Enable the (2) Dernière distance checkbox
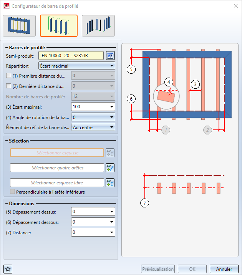This screenshot has width=242, height=275. tap(8, 86)
